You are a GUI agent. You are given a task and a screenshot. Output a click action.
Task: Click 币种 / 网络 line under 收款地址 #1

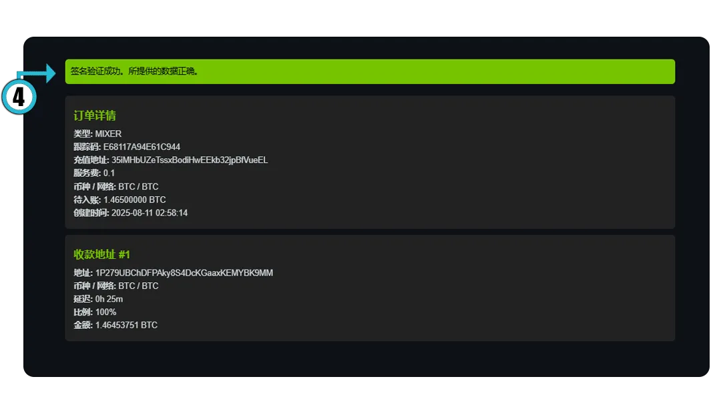pyautogui.click(x=116, y=286)
